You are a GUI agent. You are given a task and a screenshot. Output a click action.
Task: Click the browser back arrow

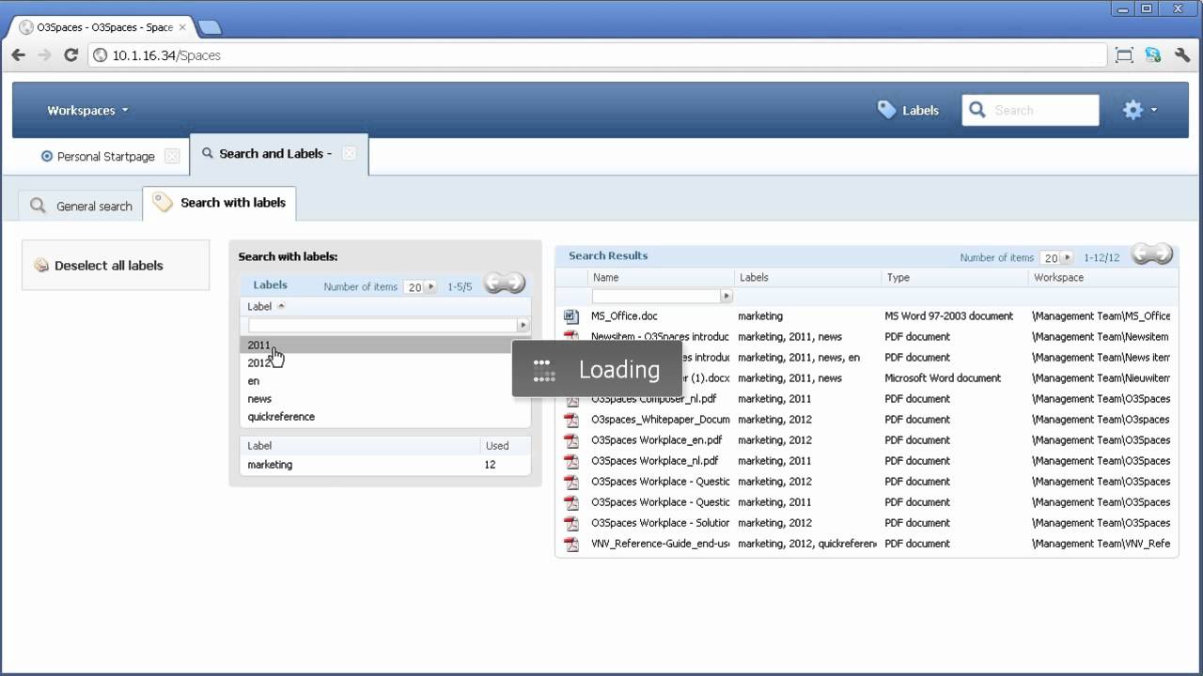[18, 55]
